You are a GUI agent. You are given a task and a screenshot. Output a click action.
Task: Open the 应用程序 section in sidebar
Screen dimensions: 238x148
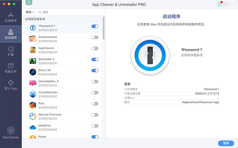point(11,17)
